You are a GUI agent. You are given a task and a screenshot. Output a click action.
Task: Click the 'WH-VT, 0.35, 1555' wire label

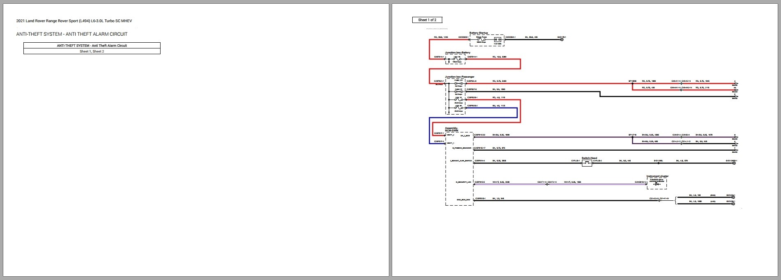pyautogui.click(x=572, y=182)
